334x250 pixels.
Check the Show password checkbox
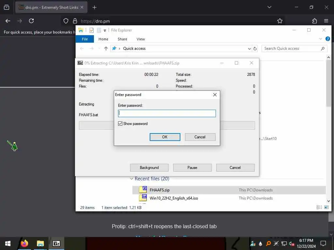pos(120,123)
